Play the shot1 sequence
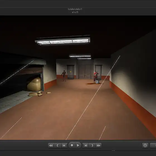Screen dimensions: 156x156 [78, 145]
